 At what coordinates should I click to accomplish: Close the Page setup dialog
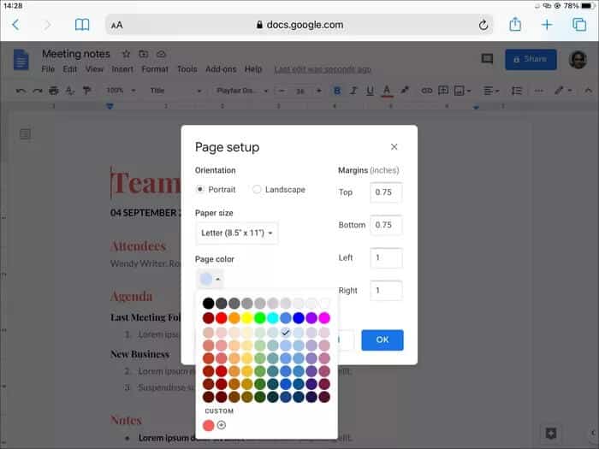coord(394,147)
